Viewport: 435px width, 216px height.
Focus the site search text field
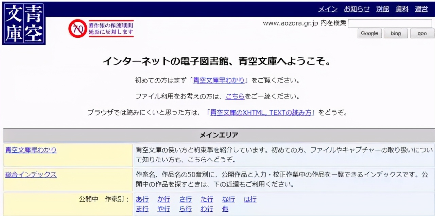click(x=390, y=23)
